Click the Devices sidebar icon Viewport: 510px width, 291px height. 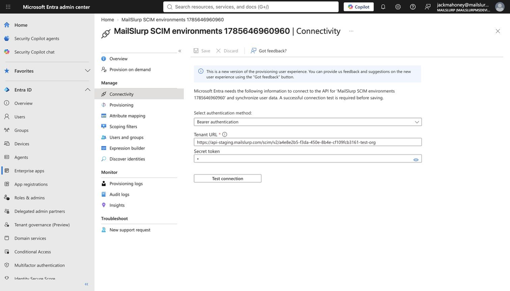pos(7,144)
